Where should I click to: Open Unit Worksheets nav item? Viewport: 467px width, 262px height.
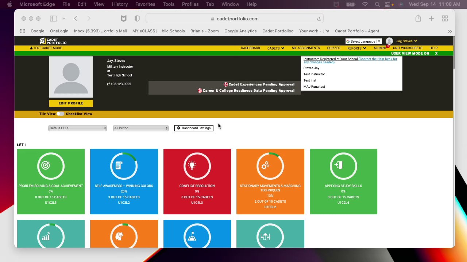click(408, 48)
